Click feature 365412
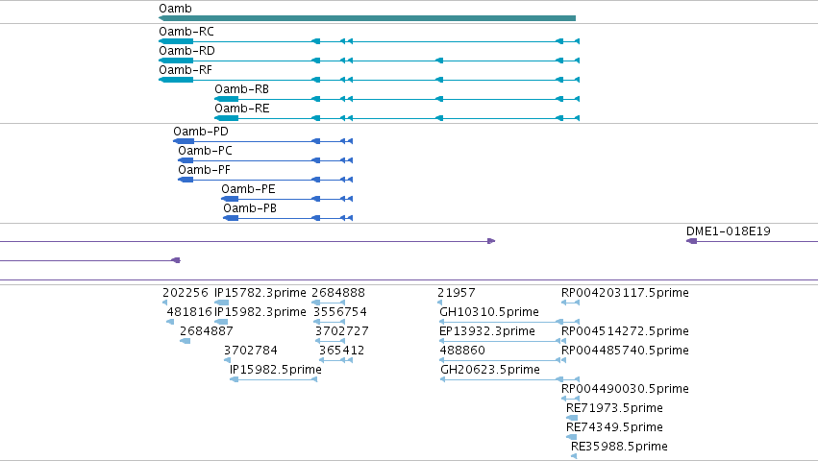The image size is (818, 461). 341,351
